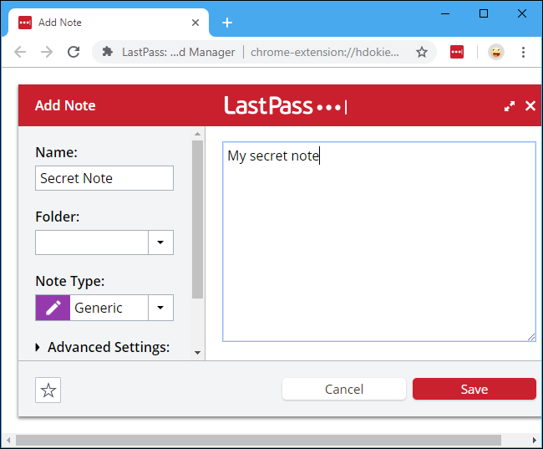Click the LastPass favicon on the tab
The image size is (543, 449).
click(x=25, y=23)
